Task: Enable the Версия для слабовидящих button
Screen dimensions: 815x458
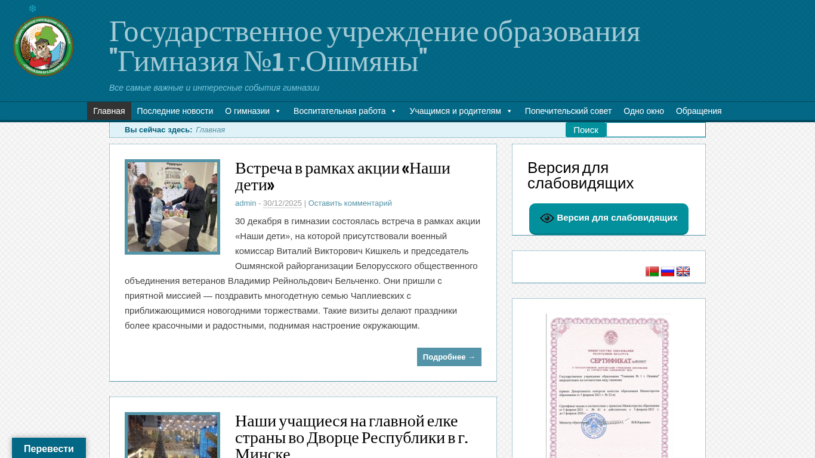Action: (x=609, y=218)
